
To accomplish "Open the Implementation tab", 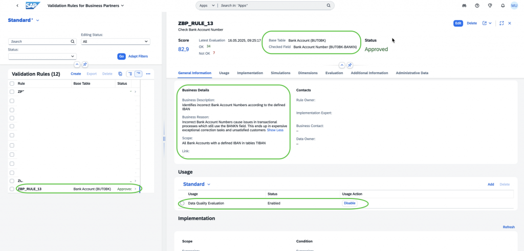I will tap(250, 73).
